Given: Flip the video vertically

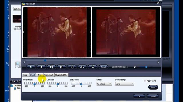Looking at the screenshot, I should [92, 67].
